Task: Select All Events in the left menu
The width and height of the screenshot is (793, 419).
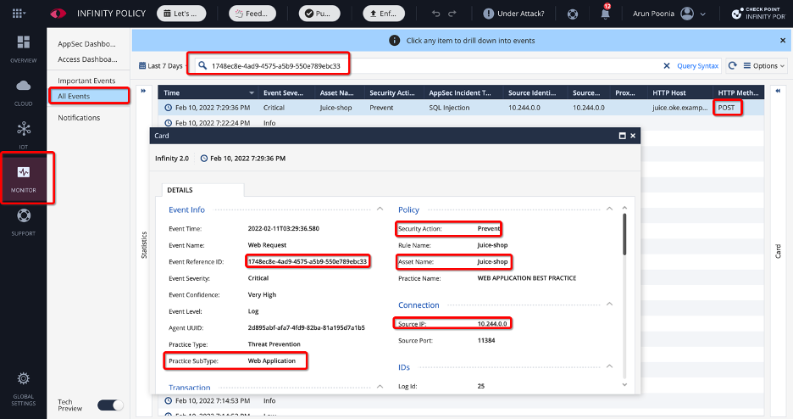Action: [x=75, y=96]
